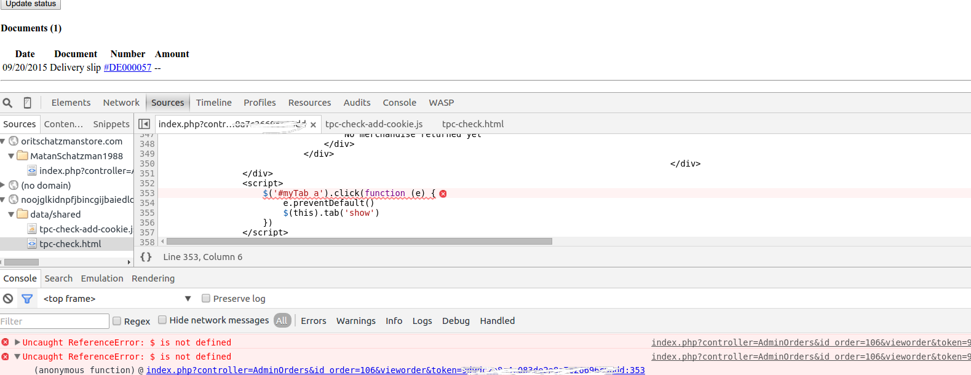Screen dimensions: 971x375
Task: Enable the Regex checkbox
Action: coord(117,321)
